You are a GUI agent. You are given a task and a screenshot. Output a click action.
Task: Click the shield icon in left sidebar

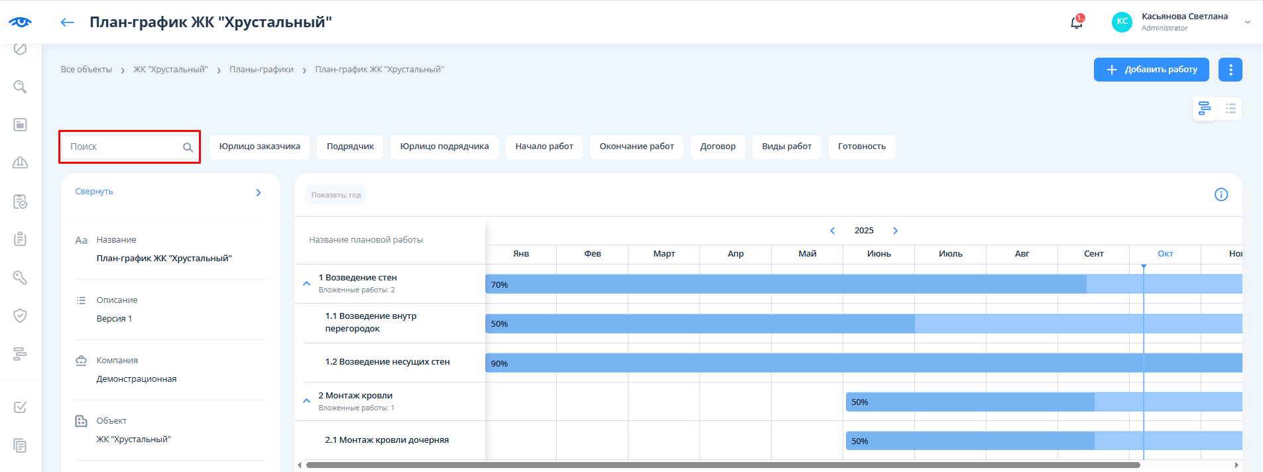click(20, 316)
